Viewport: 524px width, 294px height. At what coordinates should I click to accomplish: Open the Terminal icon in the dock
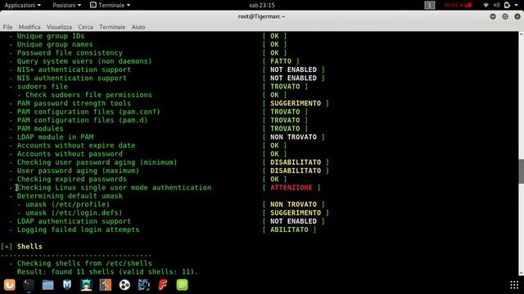coord(29,285)
